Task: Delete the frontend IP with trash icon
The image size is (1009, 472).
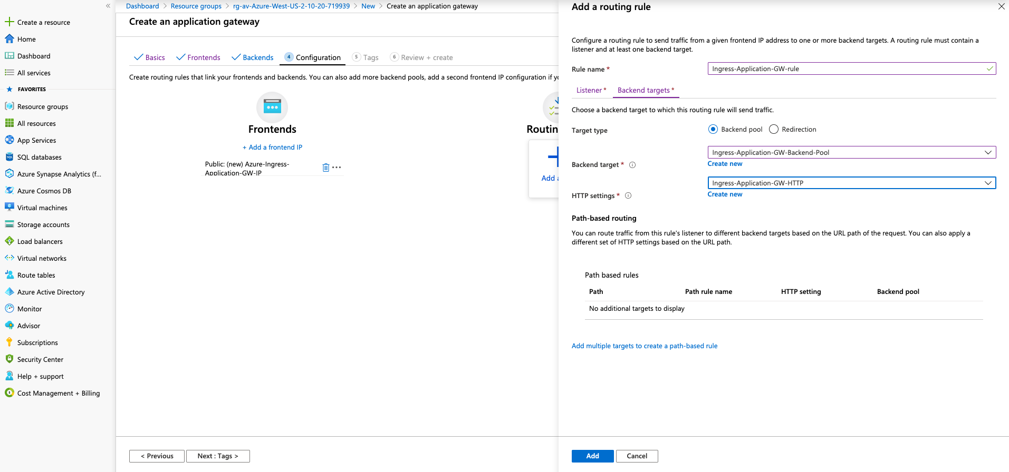Action: coord(325,168)
